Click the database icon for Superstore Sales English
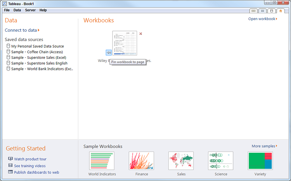Image resolution: width=291 pixels, height=181 pixels. 8,63
